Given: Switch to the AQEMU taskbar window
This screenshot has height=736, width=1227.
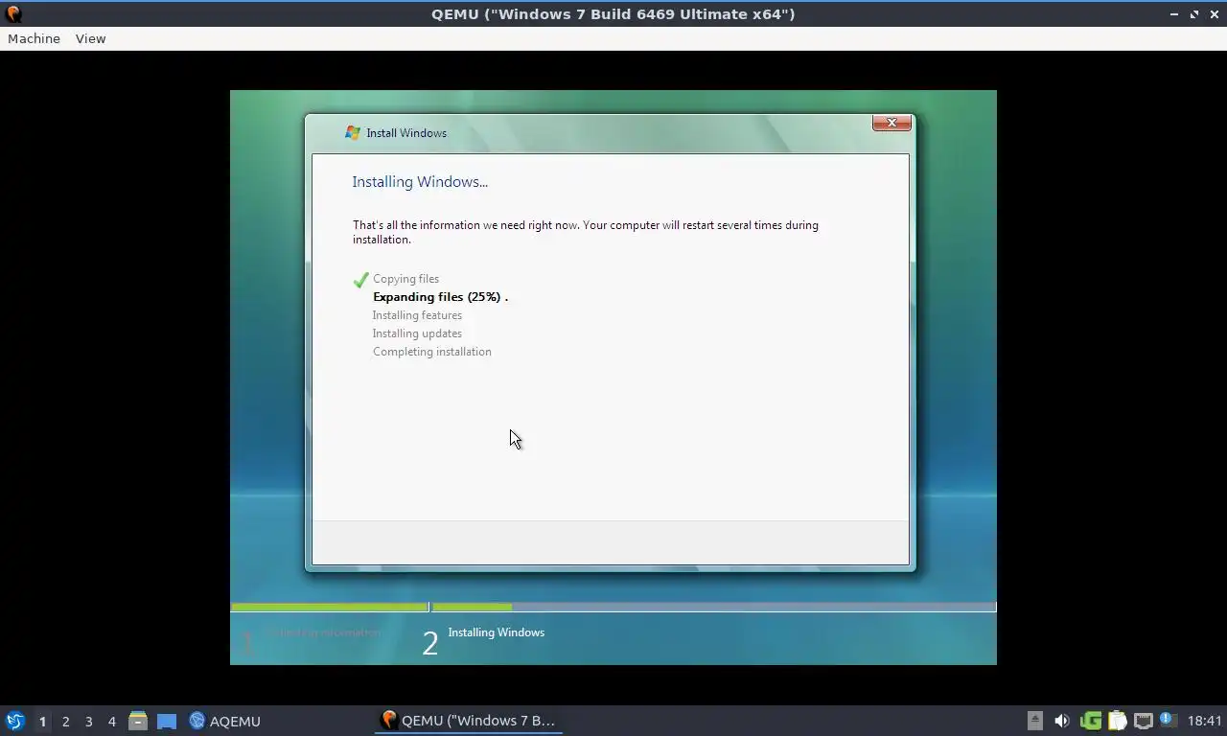Looking at the screenshot, I should click(x=225, y=721).
